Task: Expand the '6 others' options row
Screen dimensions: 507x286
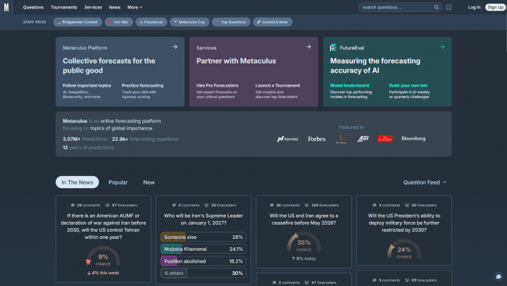Action: (203, 273)
